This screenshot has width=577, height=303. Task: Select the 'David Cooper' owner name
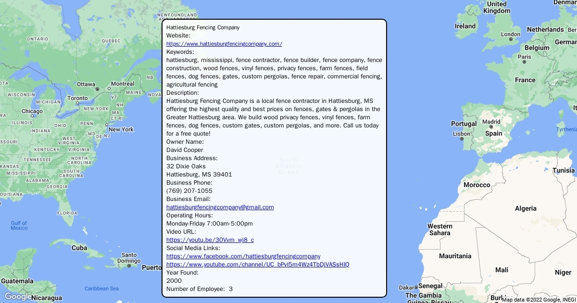click(x=185, y=150)
